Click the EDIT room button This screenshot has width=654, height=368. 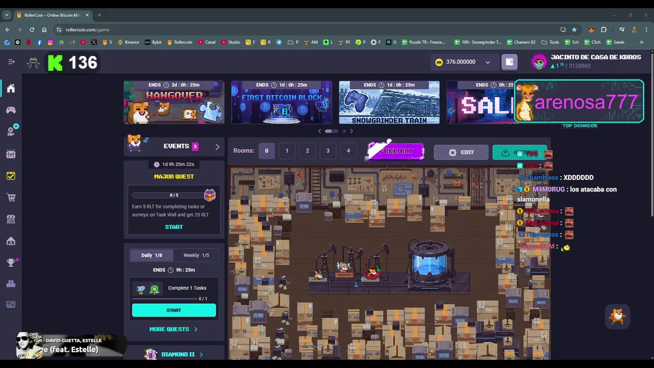click(461, 152)
